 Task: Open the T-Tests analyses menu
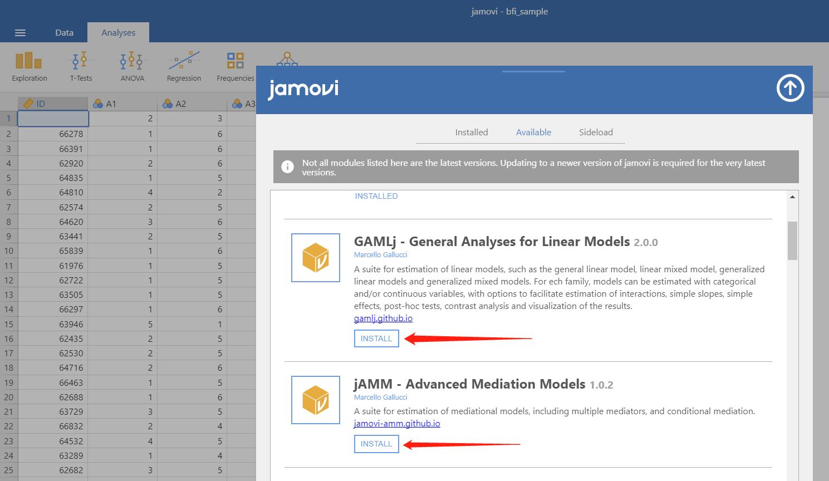(81, 66)
